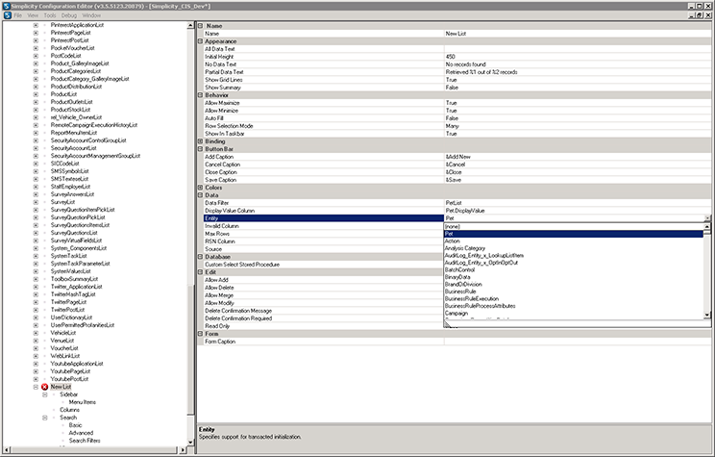Choose Action from the Entity dropdown list
Screen dimensions: 715x457
point(574,241)
